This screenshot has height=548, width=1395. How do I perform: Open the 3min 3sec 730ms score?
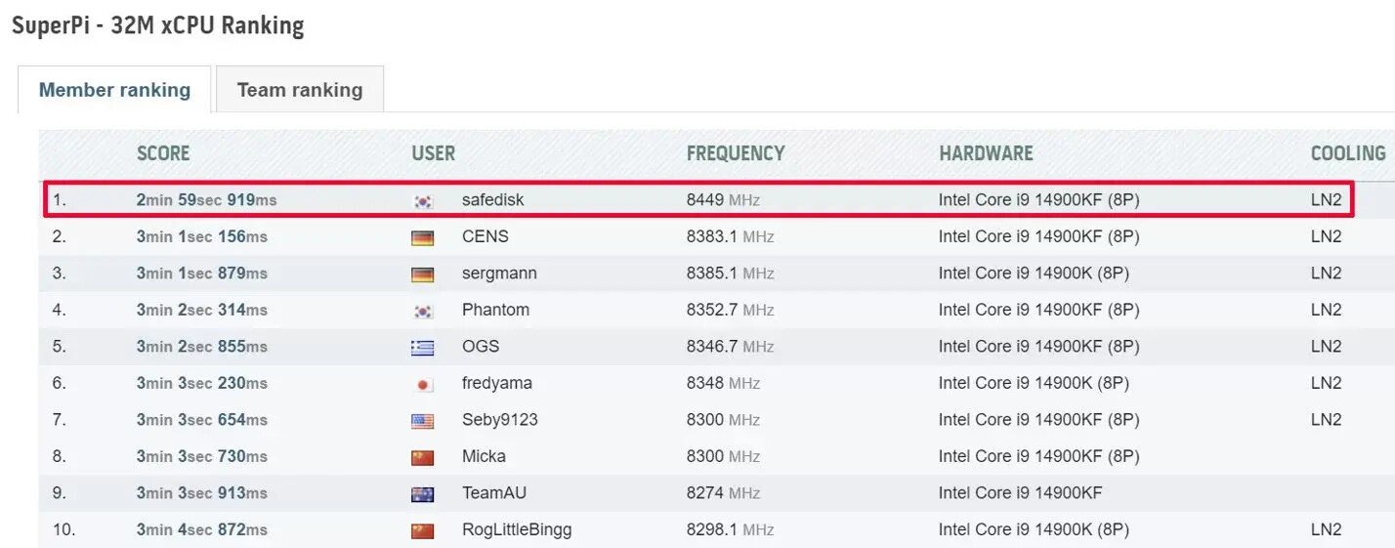coord(202,456)
